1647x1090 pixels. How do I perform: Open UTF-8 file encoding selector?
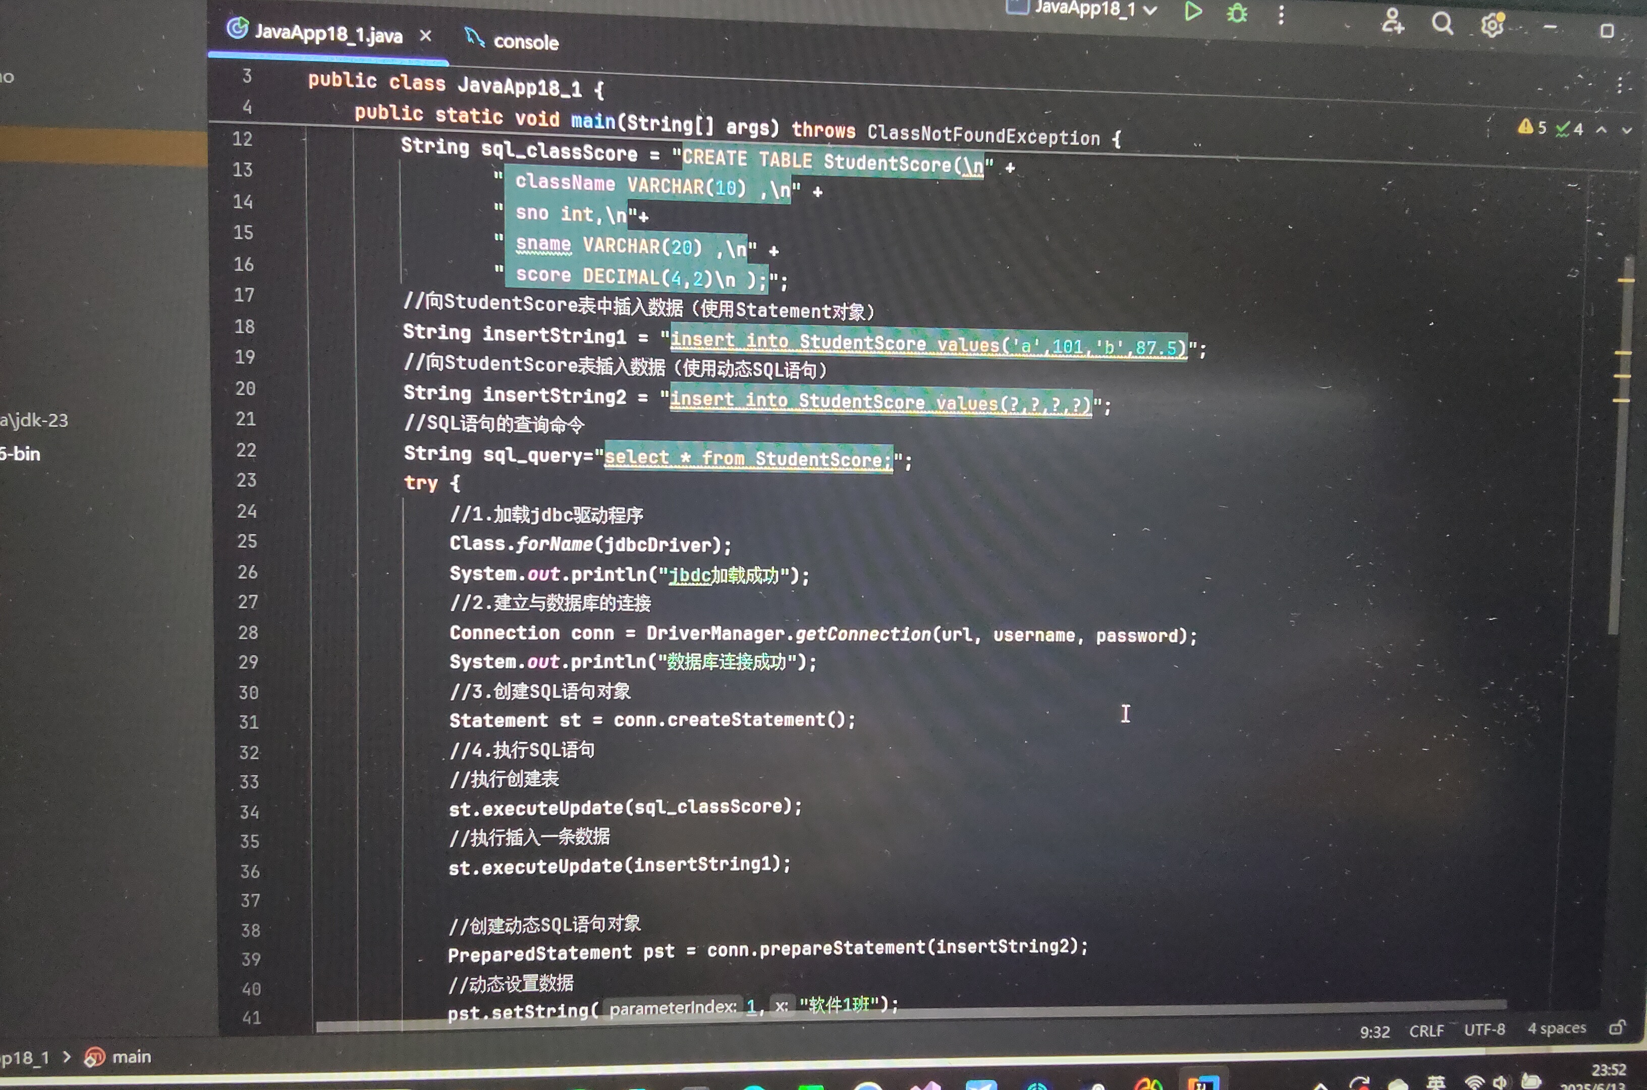coord(1485,1029)
